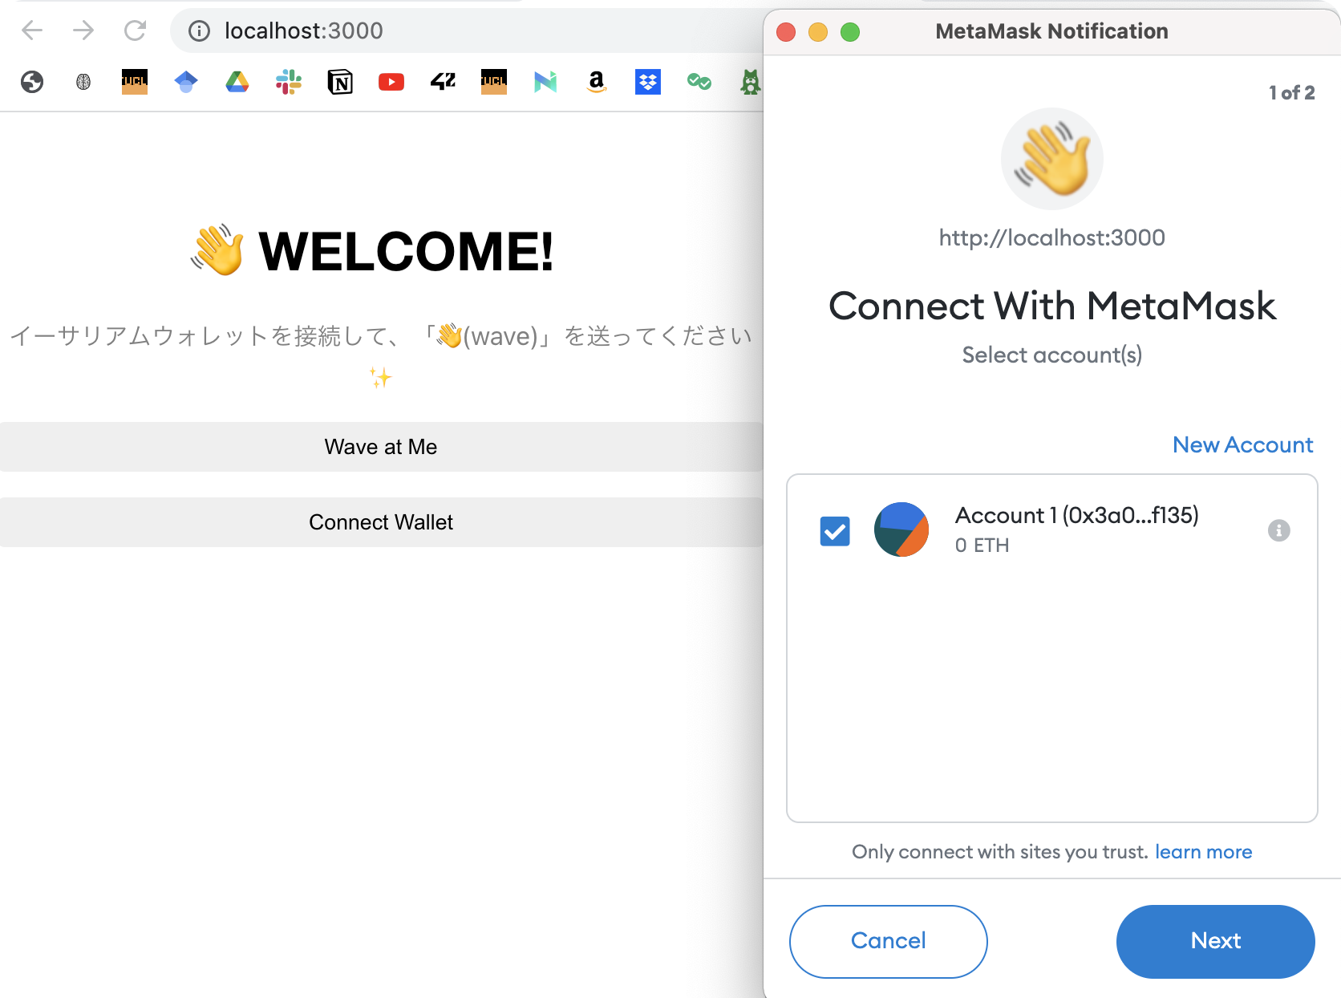Click the 1 of 2 step indicator
The height and width of the screenshot is (998, 1341).
click(x=1291, y=93)
